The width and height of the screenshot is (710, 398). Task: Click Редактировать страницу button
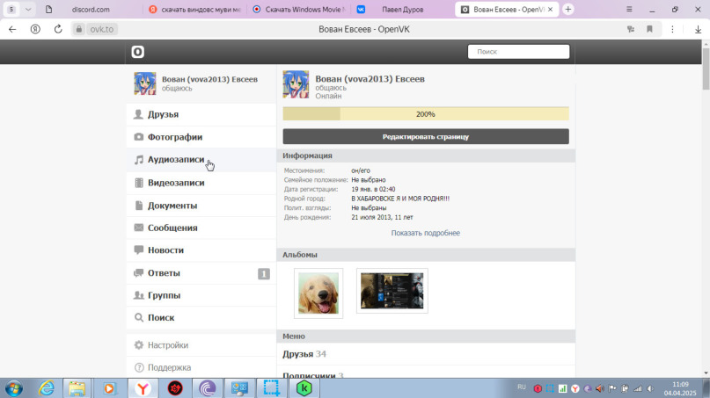pos(425,137)
